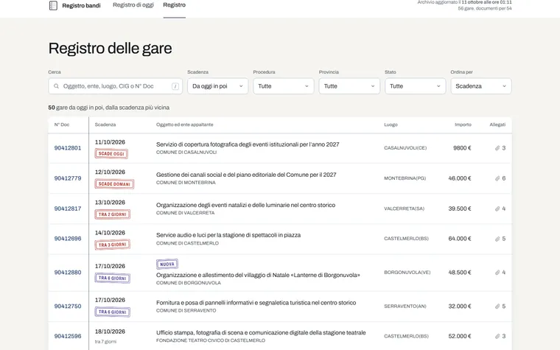Screen dimensions: 560x350
Task: Click the attachment paperclip for 90412779
Action: tap(497, 178)
